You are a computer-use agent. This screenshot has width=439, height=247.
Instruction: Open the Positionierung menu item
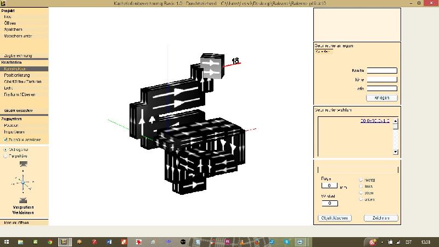tap(17, 75)
